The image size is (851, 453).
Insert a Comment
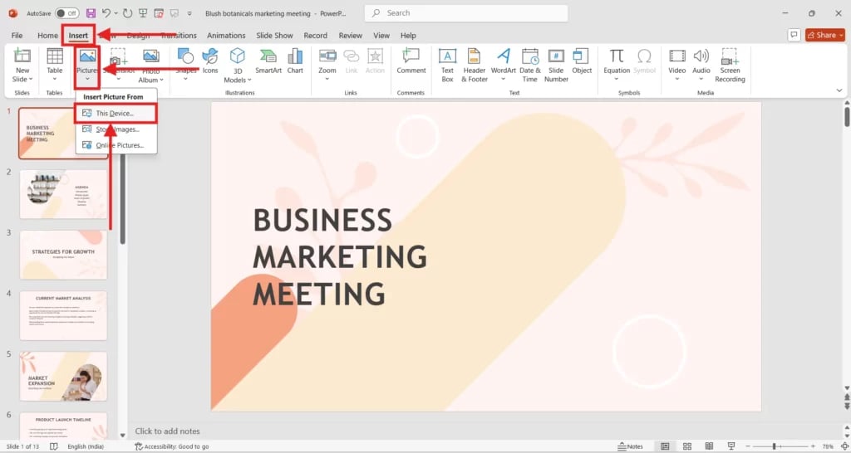coord(411,57)
